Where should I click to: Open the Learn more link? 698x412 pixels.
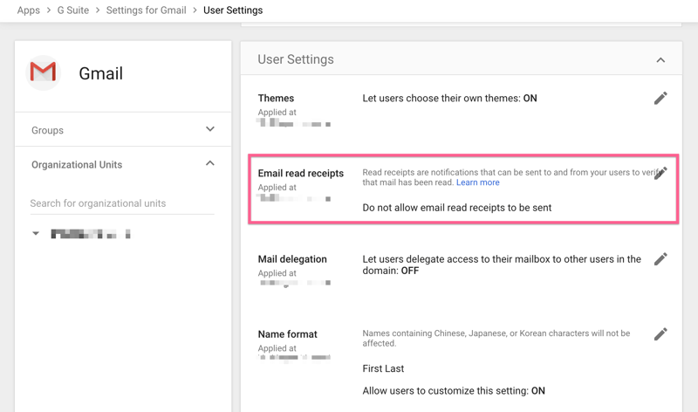point(477,182)
